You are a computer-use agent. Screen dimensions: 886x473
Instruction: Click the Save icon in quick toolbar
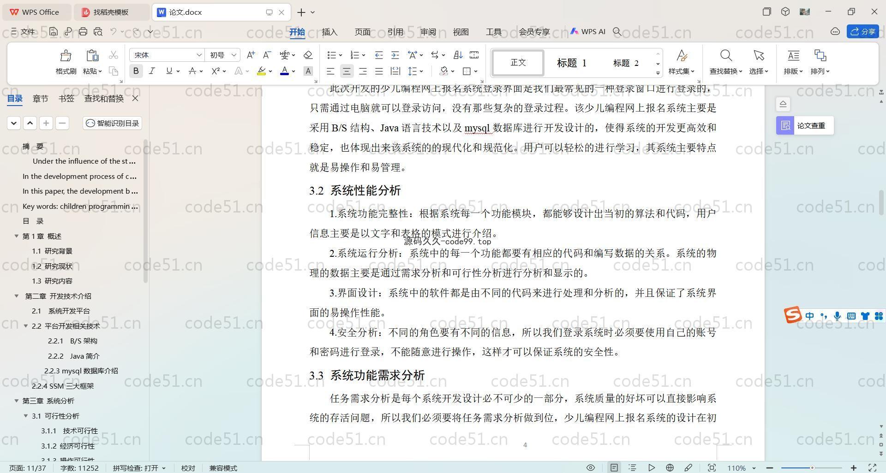pyautogui.click(x=54, y=31)
